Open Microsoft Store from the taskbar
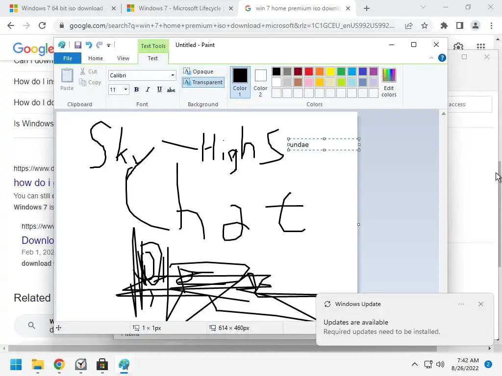Screen dimensions: 502x376 coord(102,364)
